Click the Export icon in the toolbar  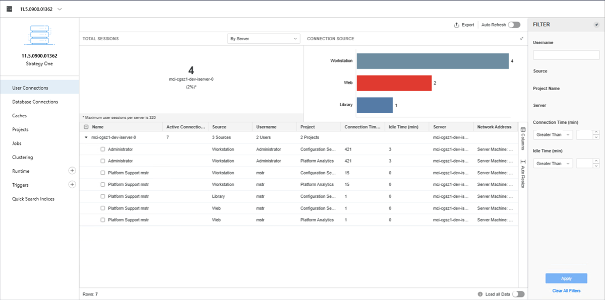click(456, 25)
